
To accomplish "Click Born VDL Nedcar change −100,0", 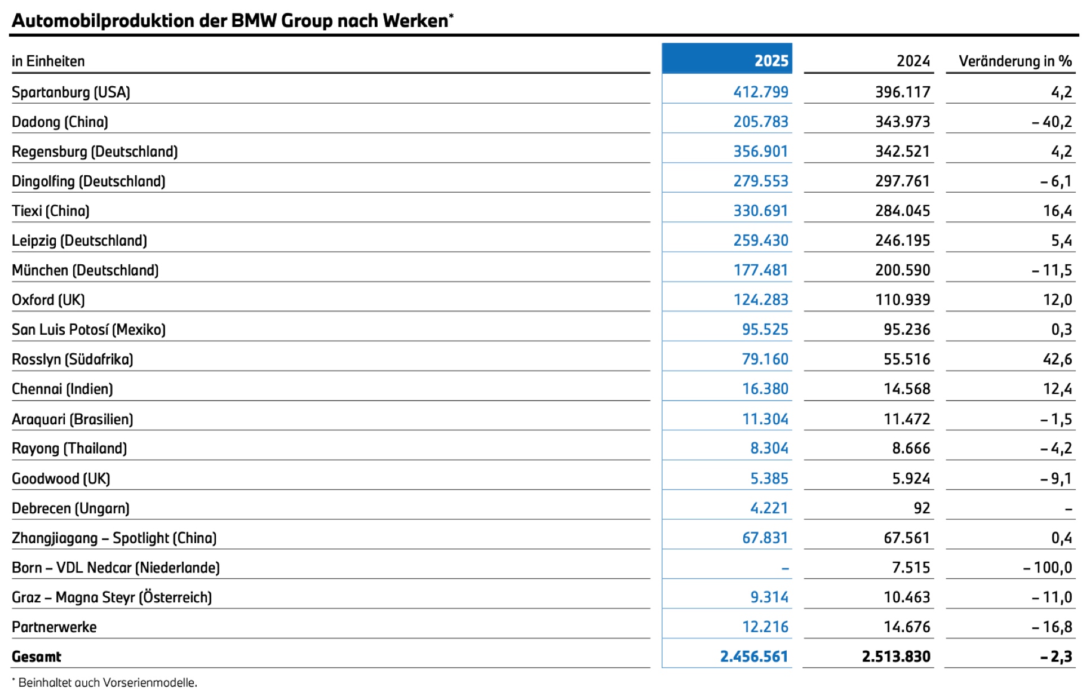I will click(x=1048, y=567).
